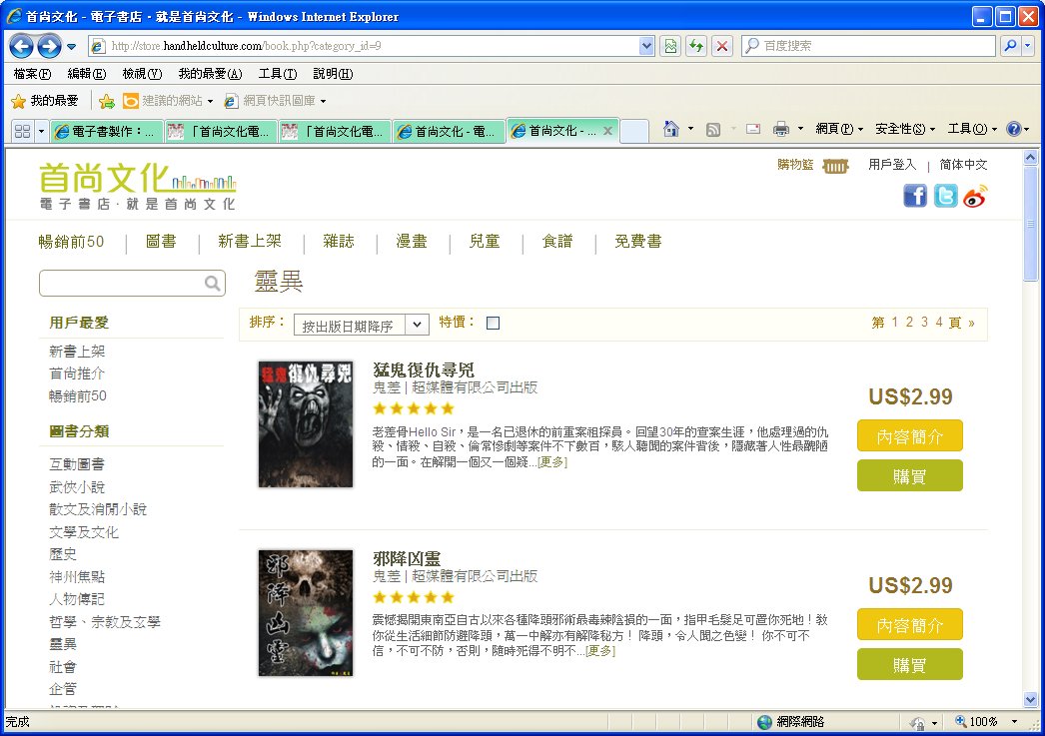This screenshot has height=736, width=1045.
Task: Expand the address bar history dropdown
Action: pos(645,46)
